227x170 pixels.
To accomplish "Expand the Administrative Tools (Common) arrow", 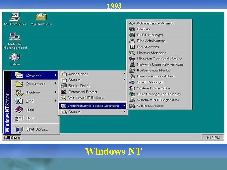I will 124,105.
